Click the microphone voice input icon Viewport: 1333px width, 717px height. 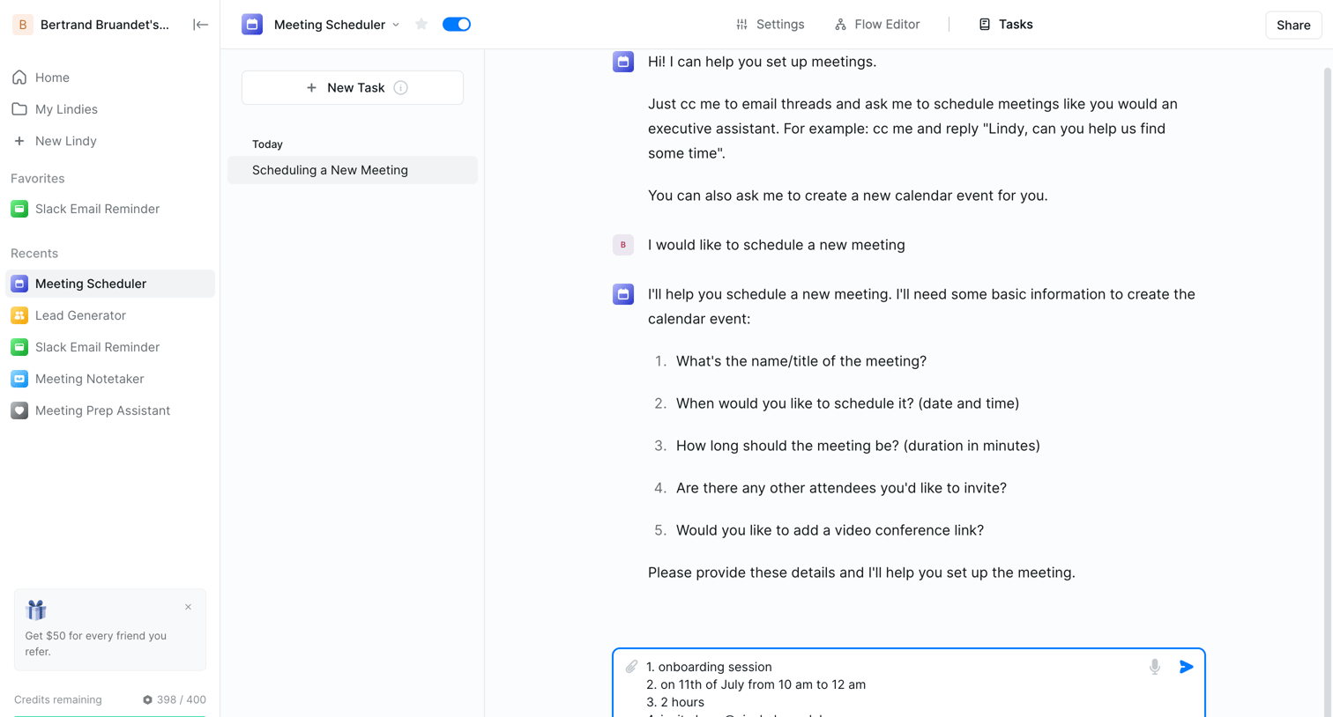[1155, 667]
